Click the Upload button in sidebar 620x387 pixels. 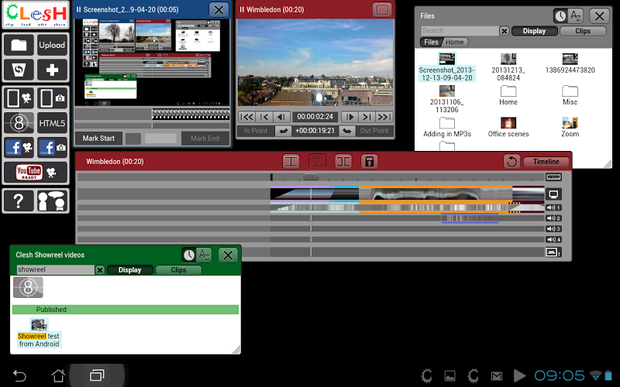(52, 45)
